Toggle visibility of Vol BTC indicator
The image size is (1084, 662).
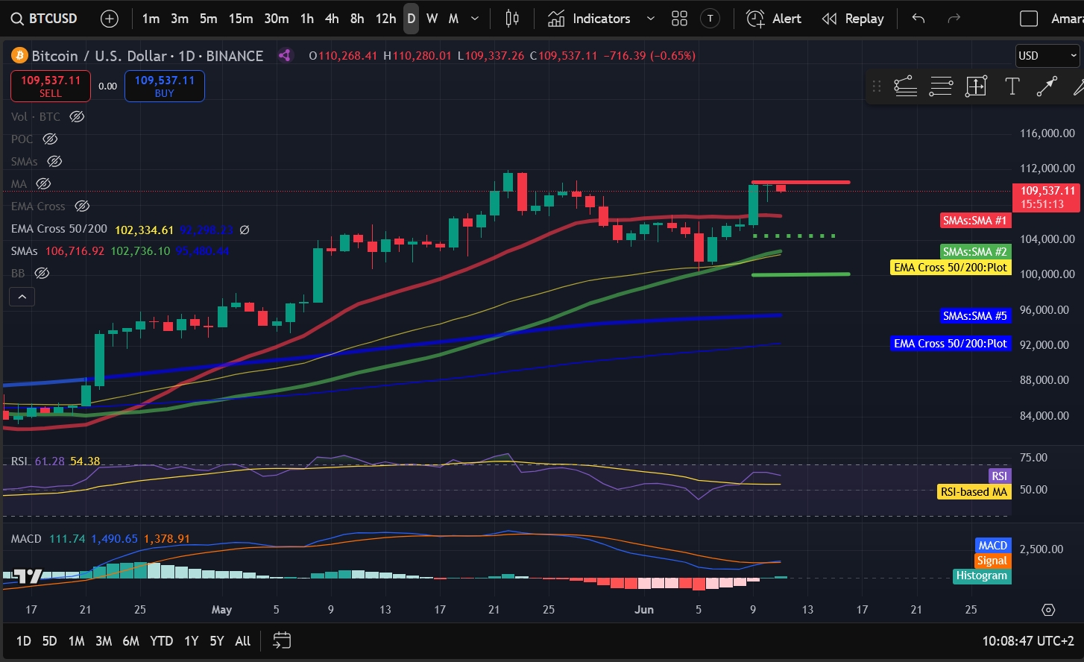click(77, 116)
